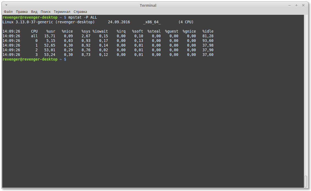Click the %idle value '37,60'
Screen dimensions: 311x191
point(208,55)
